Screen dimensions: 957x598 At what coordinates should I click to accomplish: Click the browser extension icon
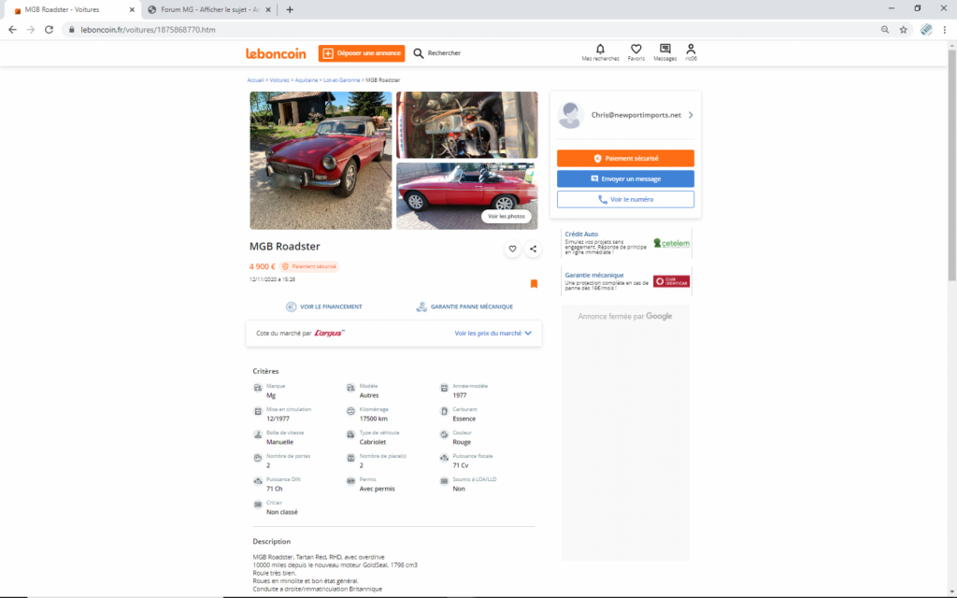coord(926,29)
